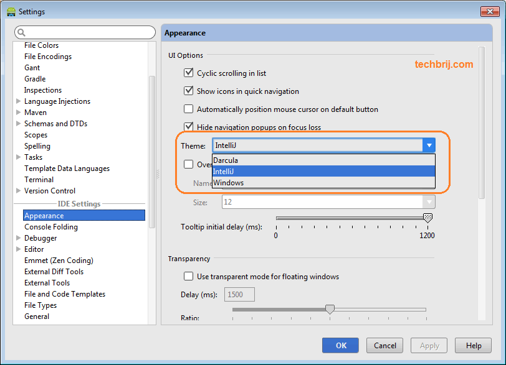The height and width of the screenshot is (365, 506).
Task: Enable Automatically position mouse cursor on default button
Action: click(x=188, y=109)
